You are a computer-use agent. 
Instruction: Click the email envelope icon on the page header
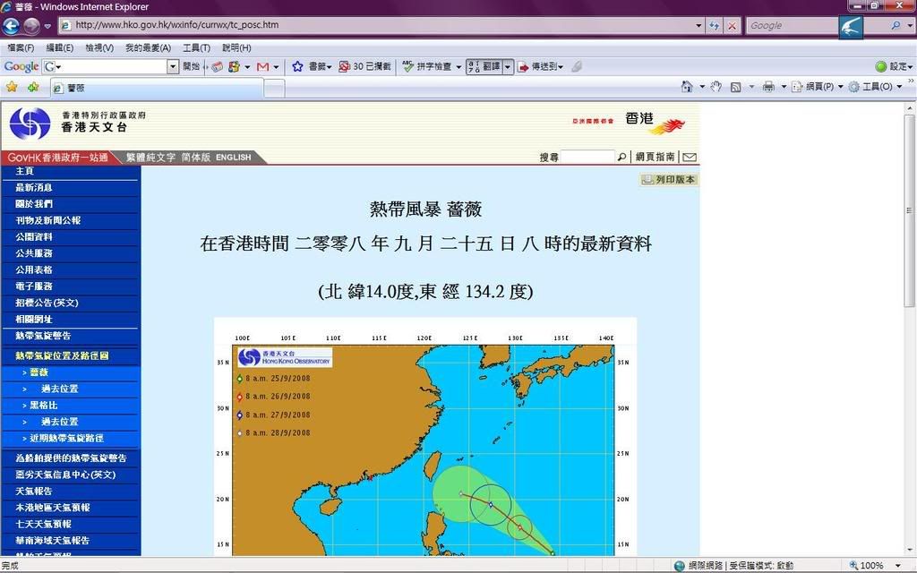pyautogui.click(x=690, y=157)
